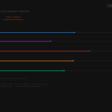Click the filled orange bar segment

(x=37, y=61)
